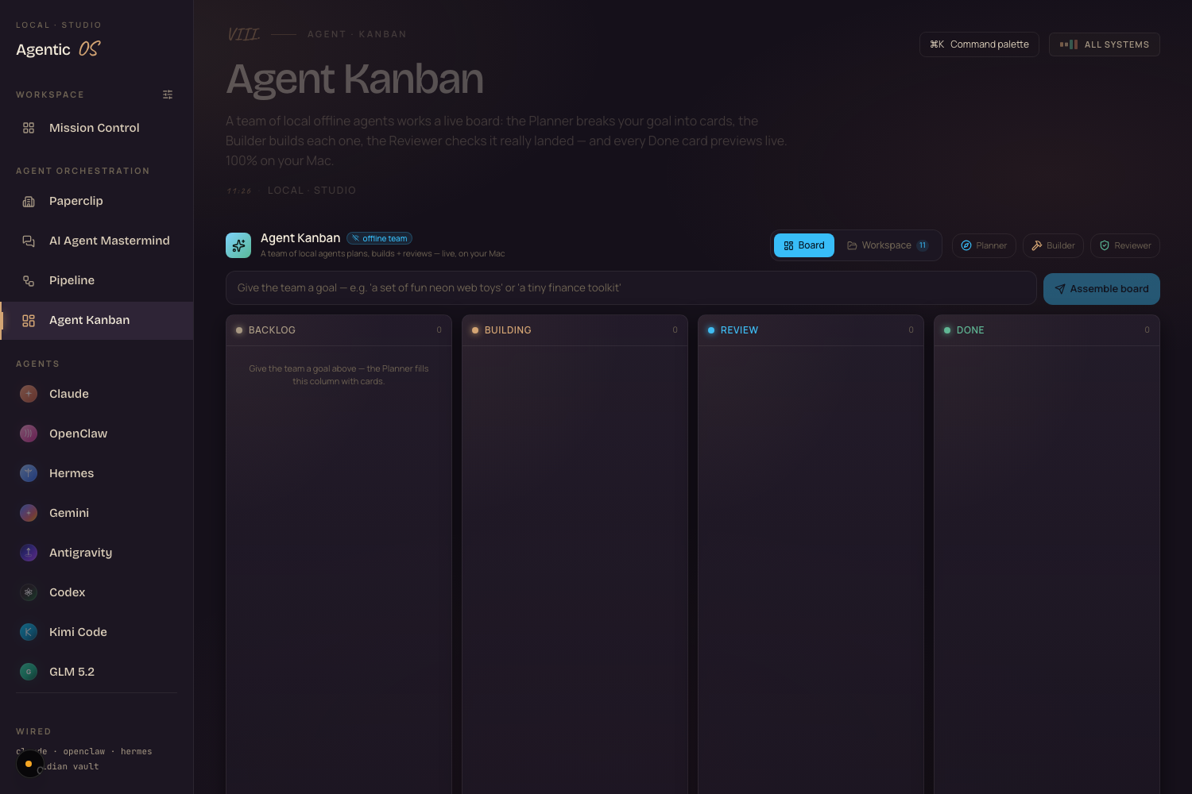Image resolution: width=1192 pixels, height=794 pixels.
Task: Click the GLM 5.2 agent avatar
Action: click(29, 672)
